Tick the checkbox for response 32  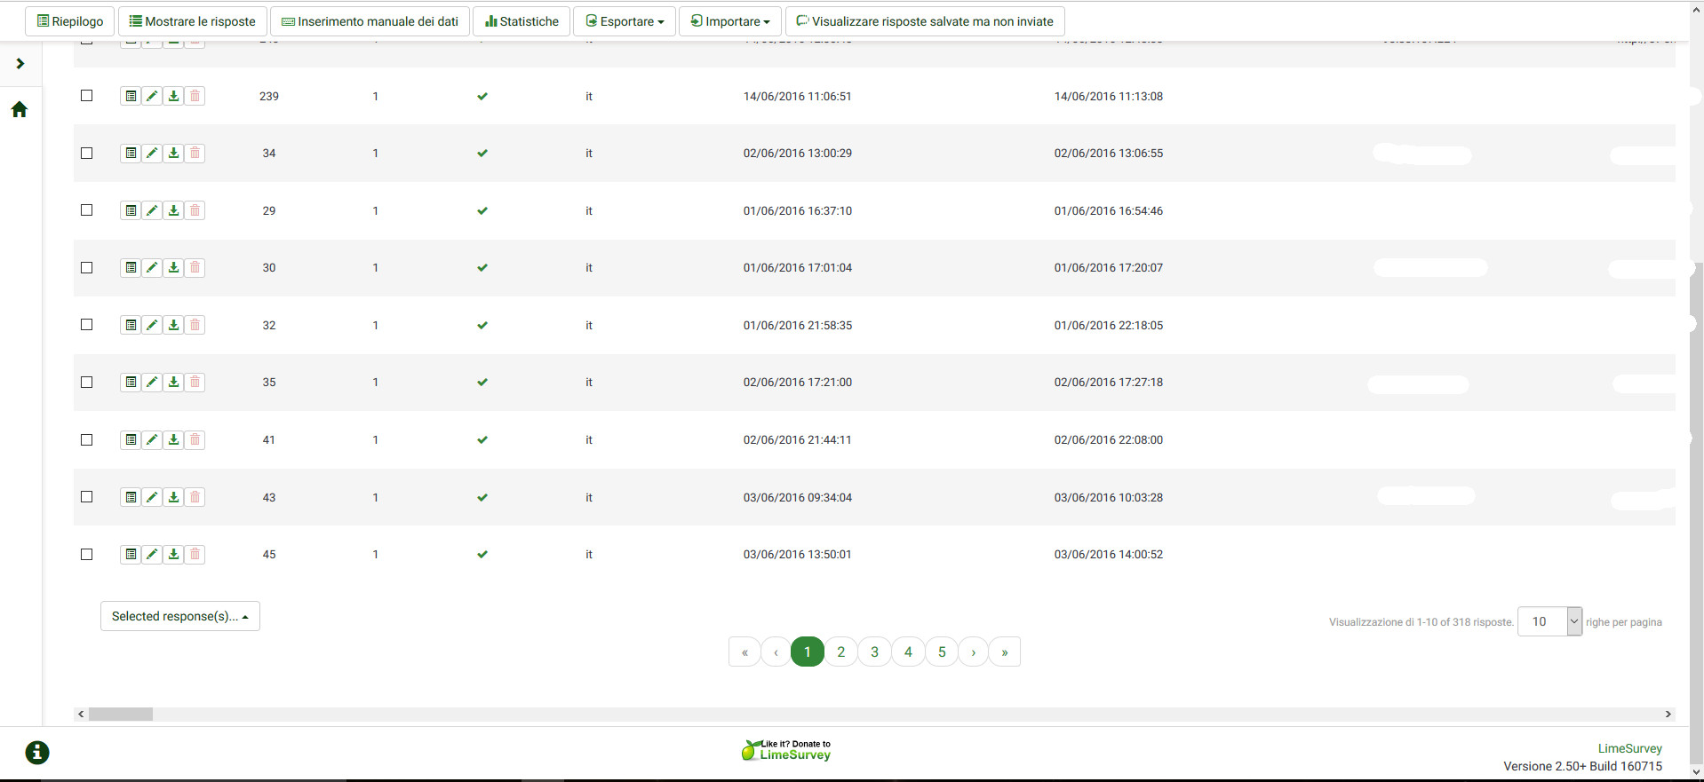coord(87,325)
